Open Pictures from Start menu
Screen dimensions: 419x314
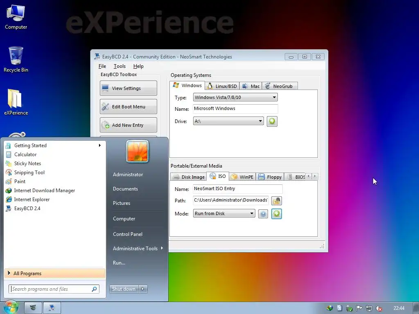pyautogui.click(x=121, y=203)
